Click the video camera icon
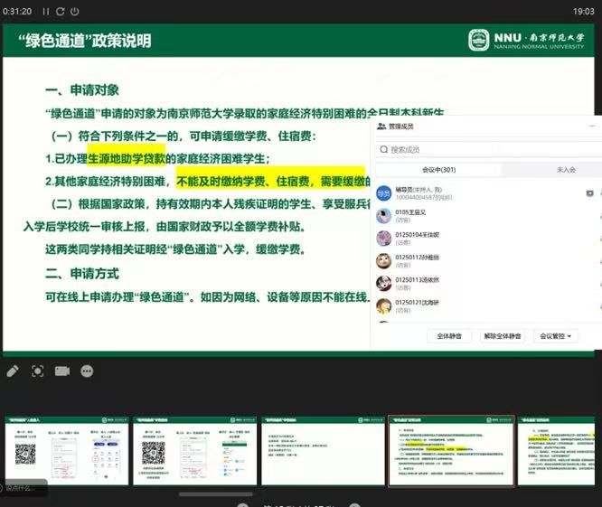Screen dimensions: 602x507 click(62, 371)
